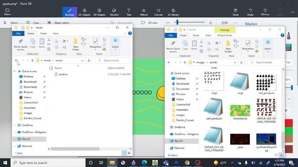Click the taskbar search box
298x167 pixels.
click(x=48, y=163)
